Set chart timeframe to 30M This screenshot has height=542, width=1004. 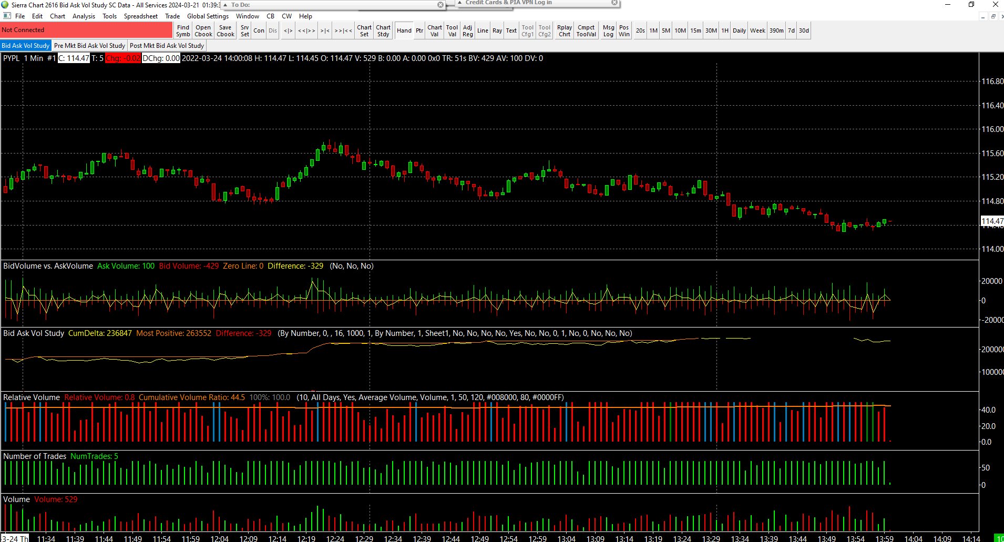click(x=711, y=30)
